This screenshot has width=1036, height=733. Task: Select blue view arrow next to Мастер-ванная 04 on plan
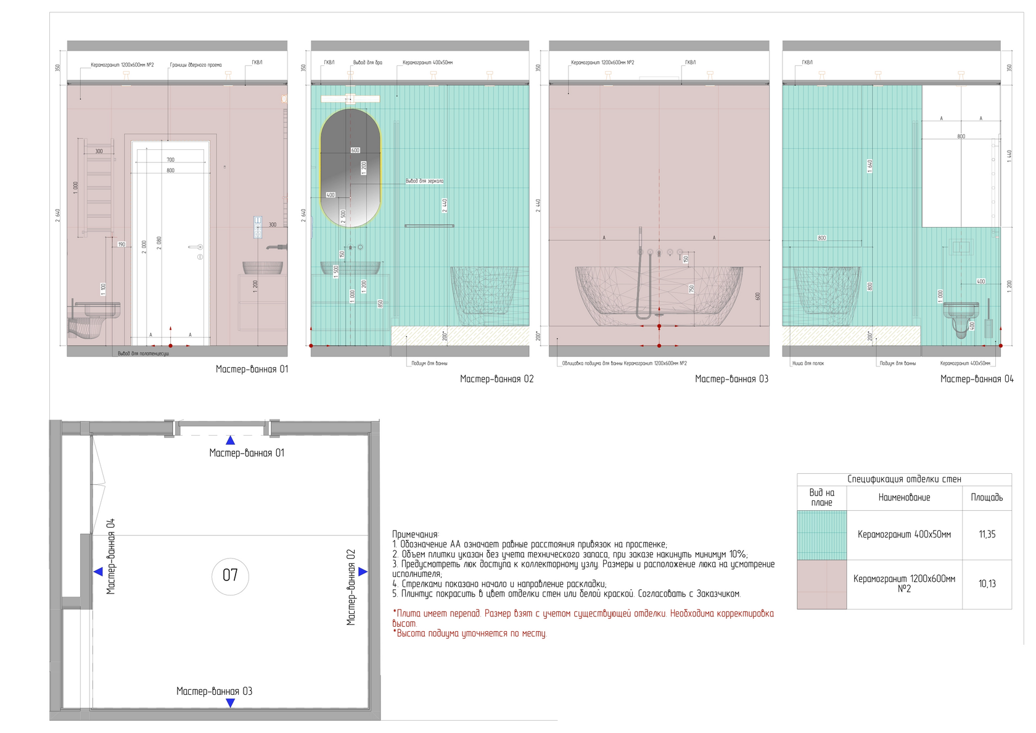click(98, 572)
